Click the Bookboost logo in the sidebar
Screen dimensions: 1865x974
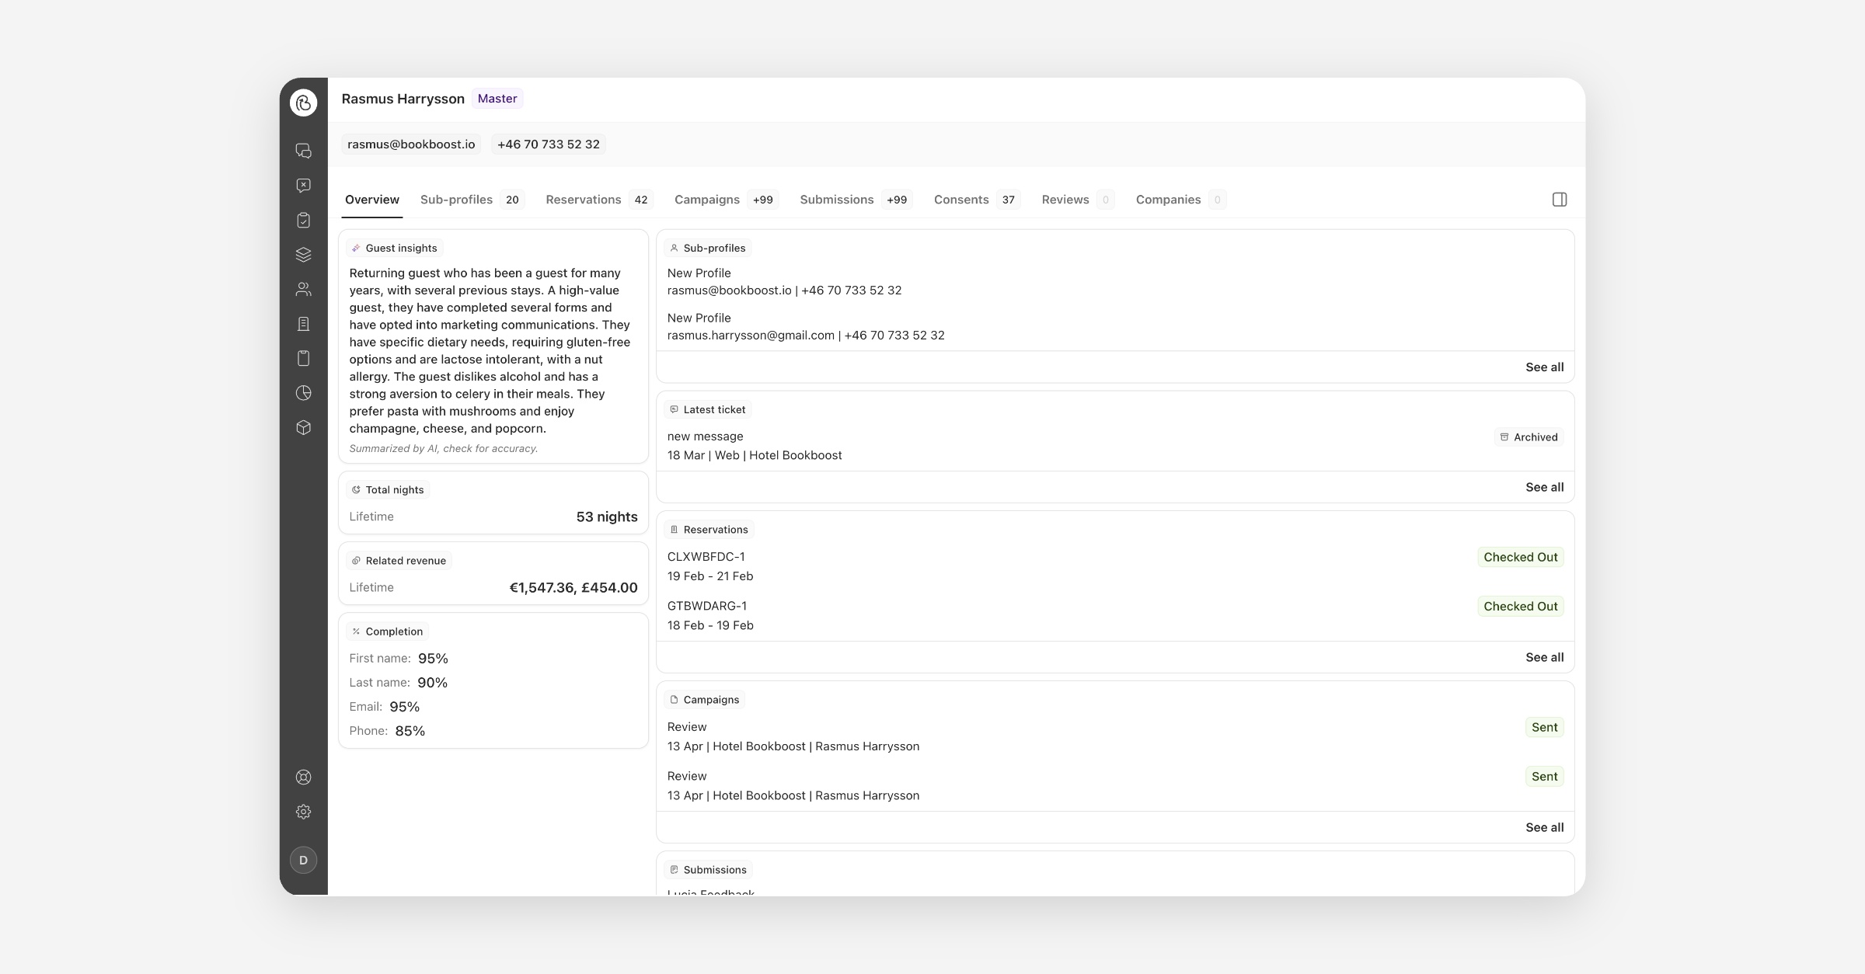[303, 103]
